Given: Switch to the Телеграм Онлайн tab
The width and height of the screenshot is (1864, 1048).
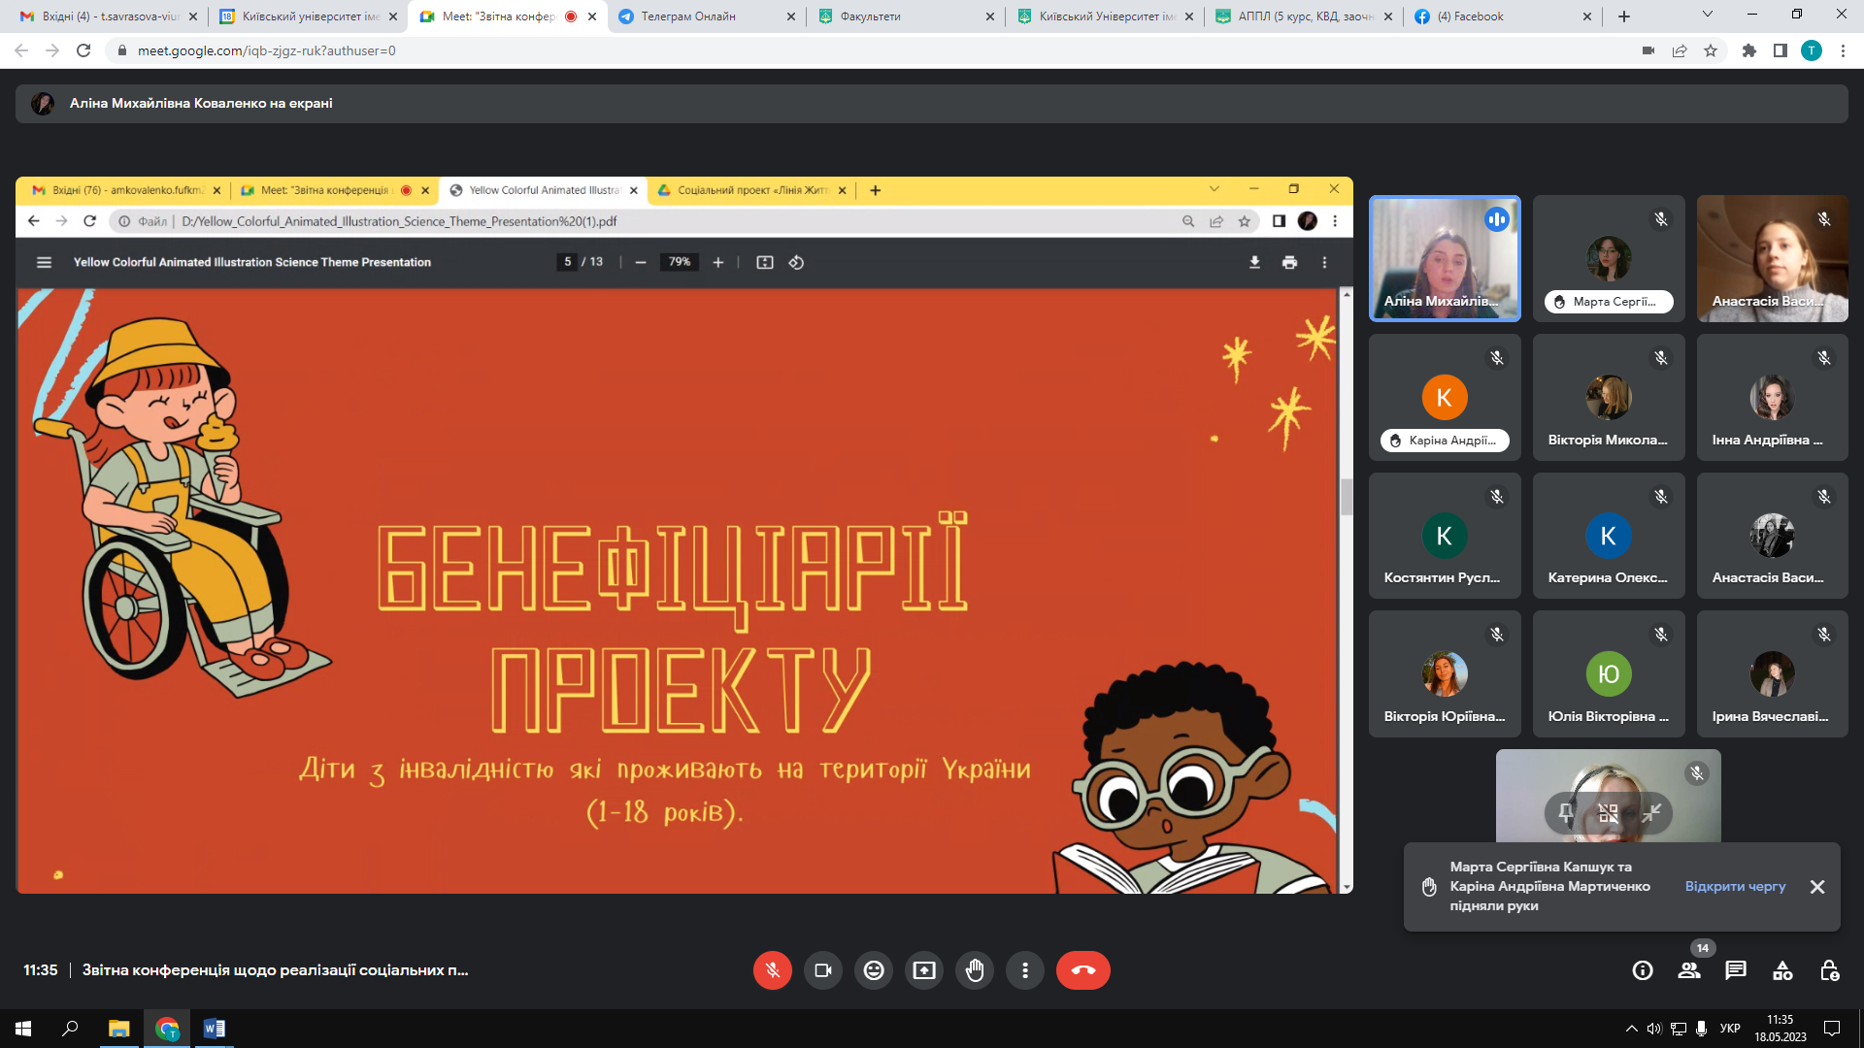Looking at the screenshot, I should coord(687,16).
